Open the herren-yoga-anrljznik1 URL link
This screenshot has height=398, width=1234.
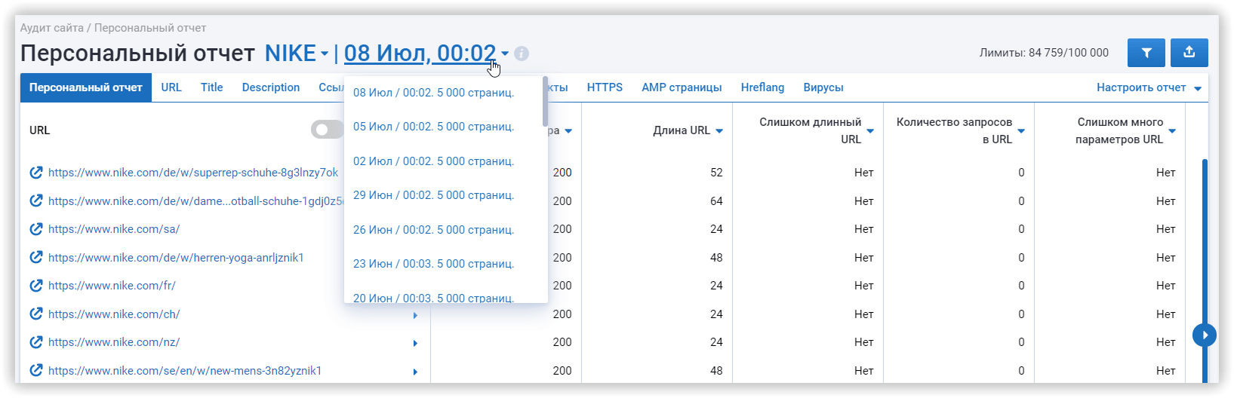coord(176,258)
